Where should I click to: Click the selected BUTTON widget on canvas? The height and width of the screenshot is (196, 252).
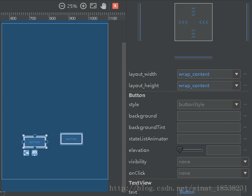pos(35,142)
